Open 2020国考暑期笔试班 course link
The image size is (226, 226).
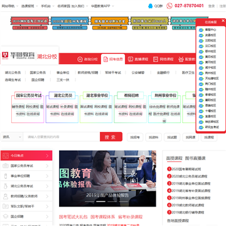(x=186, y=169)
